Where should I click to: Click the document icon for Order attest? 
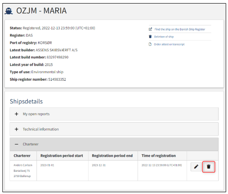[x=150, y=44]
